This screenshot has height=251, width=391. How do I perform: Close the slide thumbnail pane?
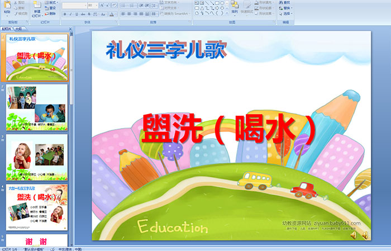click(70, 29)
